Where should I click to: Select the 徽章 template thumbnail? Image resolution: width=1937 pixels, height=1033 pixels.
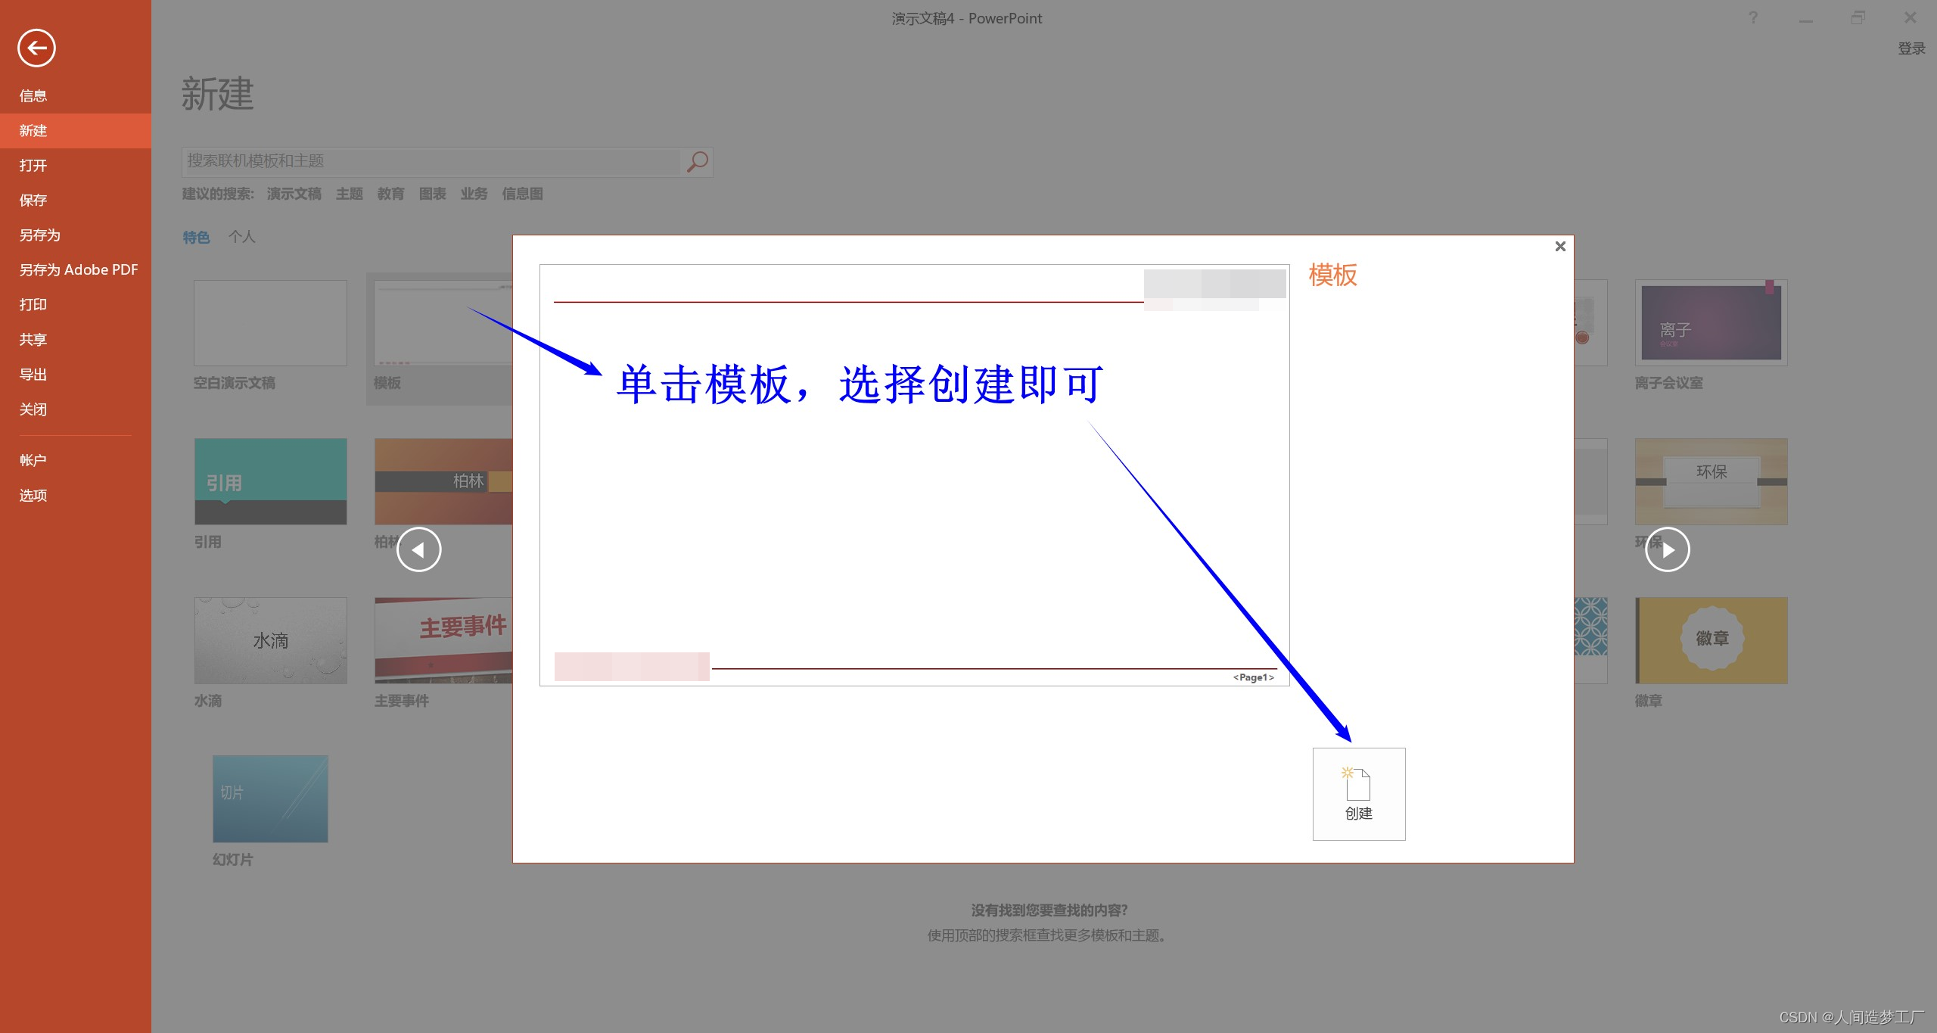1710,640
